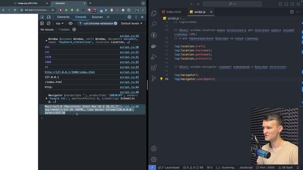The width and height of the screenshot is (303, 170).
Task: Open the VS Code Explorer view
Action: 154,13
